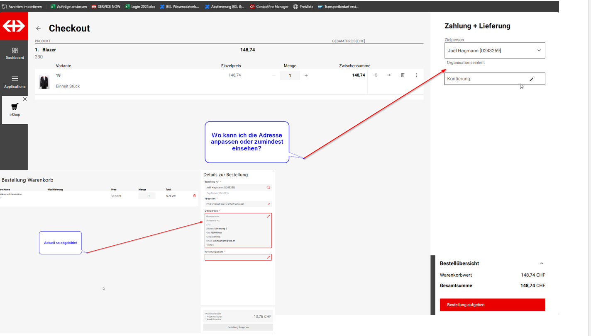Open Dashboard from the left sidebar

[15, 53]
